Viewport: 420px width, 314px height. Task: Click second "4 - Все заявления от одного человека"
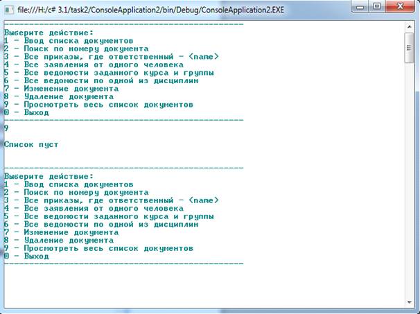94,209
